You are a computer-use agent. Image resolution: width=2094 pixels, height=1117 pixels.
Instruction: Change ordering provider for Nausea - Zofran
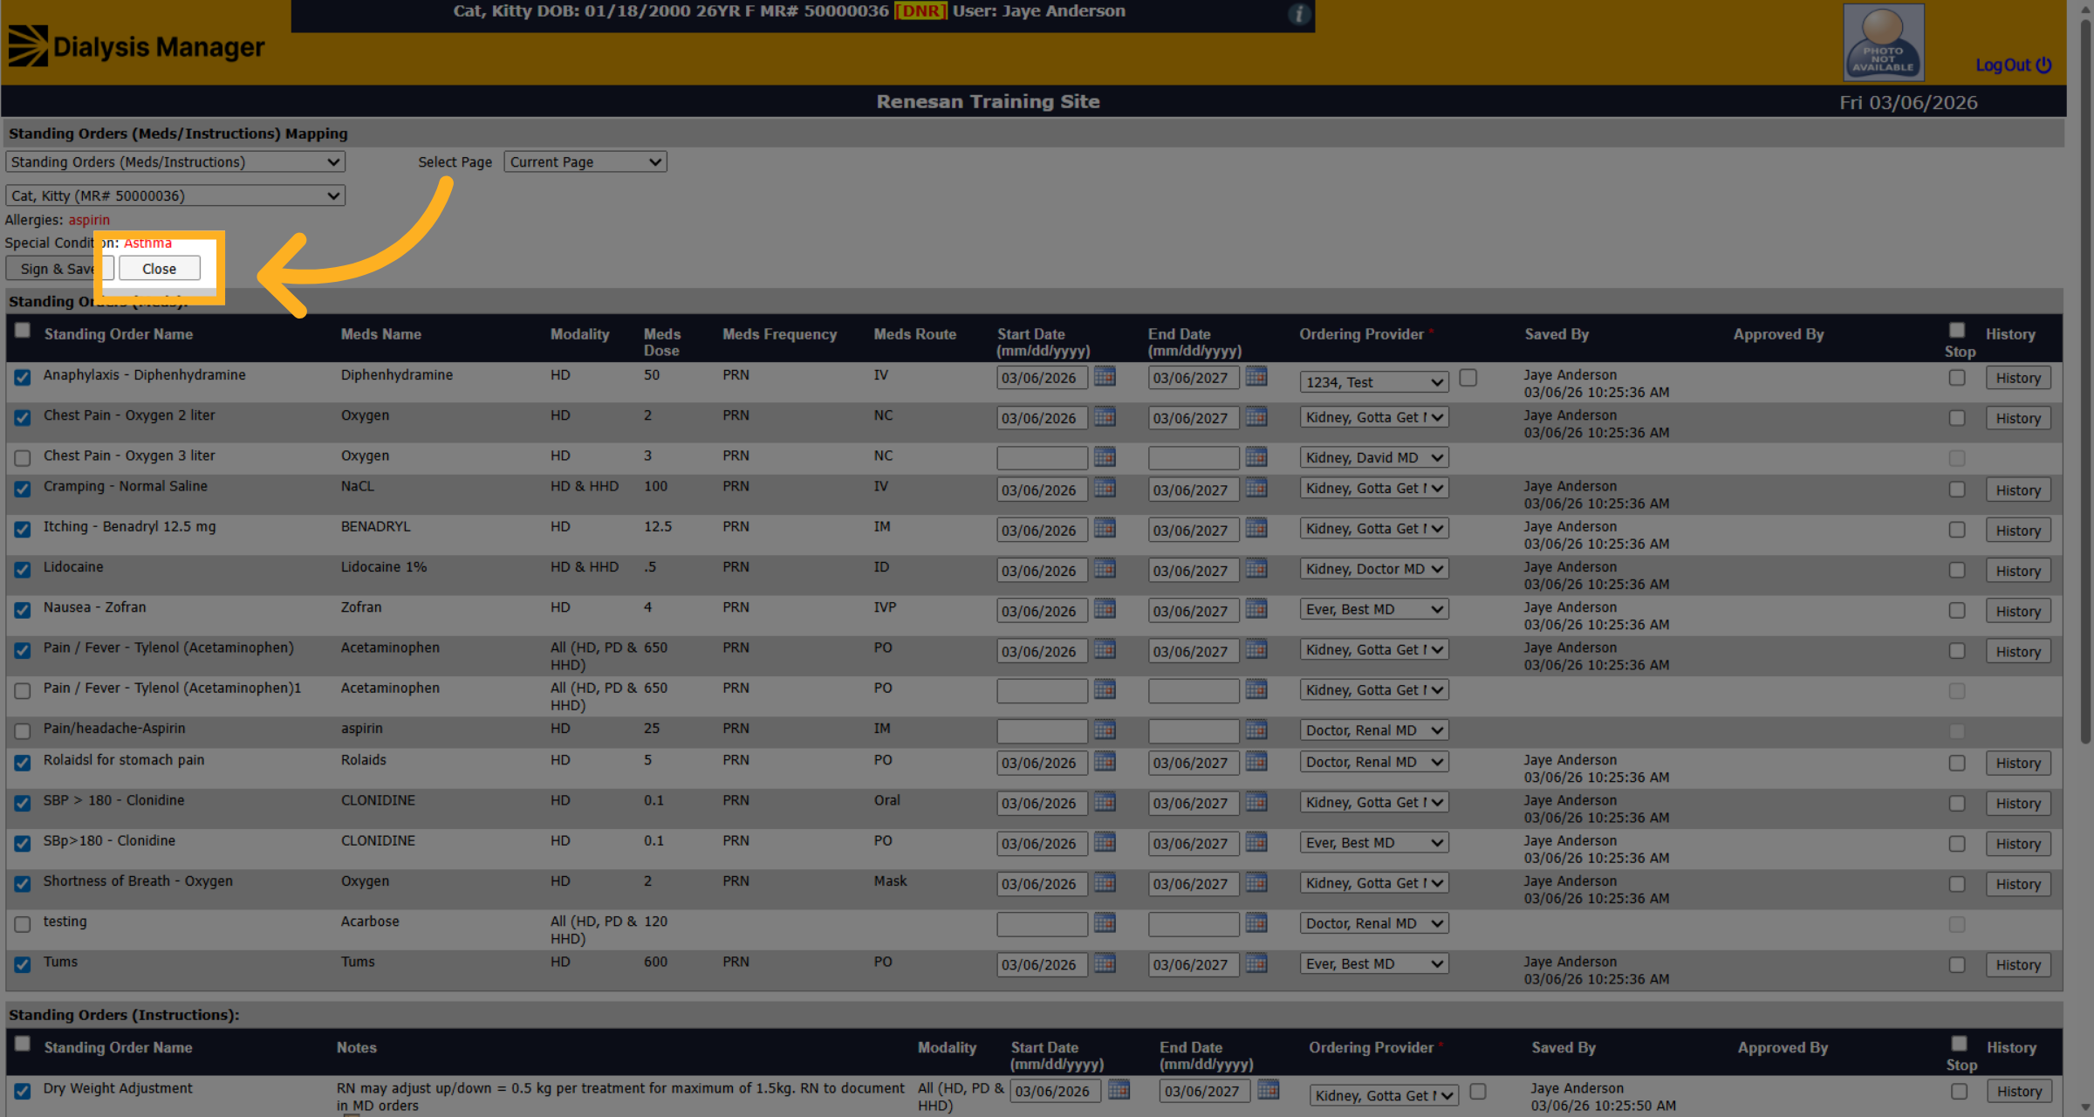1374,609
